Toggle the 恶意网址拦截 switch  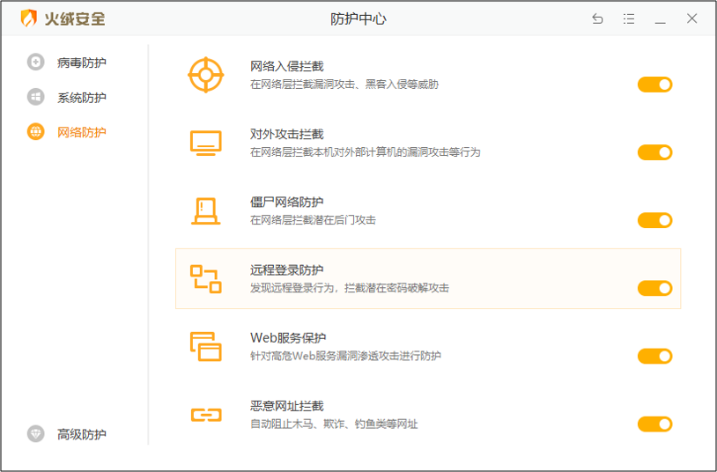coord(654,424)
